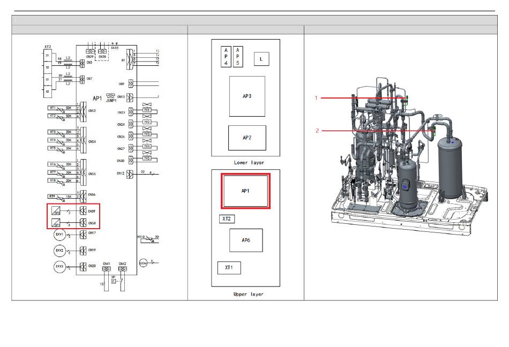Click the AP1 board in Upper layer
The width and height of the screenshot is (509, 347).
[245, 191]
